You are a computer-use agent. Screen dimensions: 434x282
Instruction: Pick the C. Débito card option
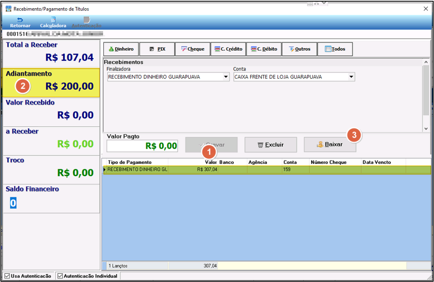(x=264, y=49)
